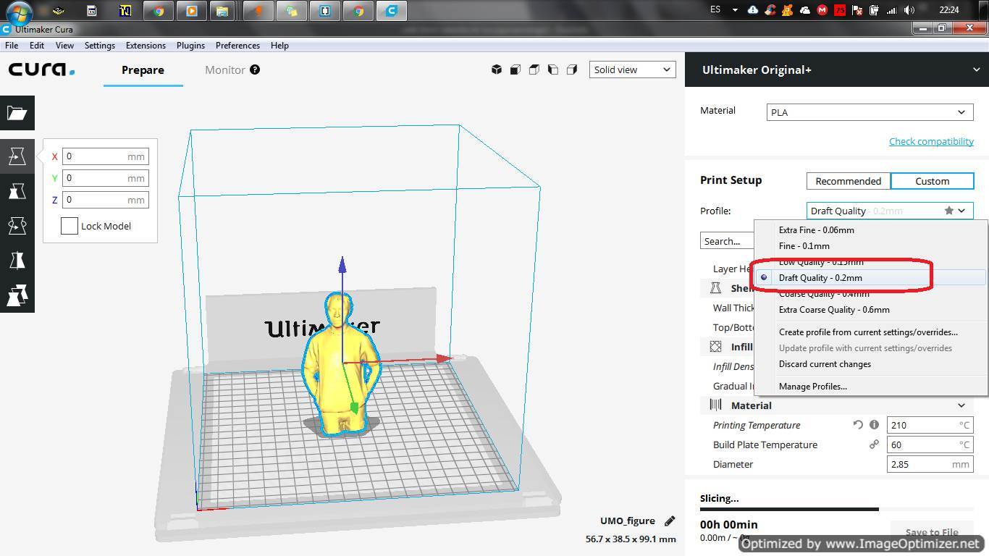The width and height of the screenshot is (989, 556).
Task: Reset Printing Temperature with revert arrow icon
Action: 858,425
